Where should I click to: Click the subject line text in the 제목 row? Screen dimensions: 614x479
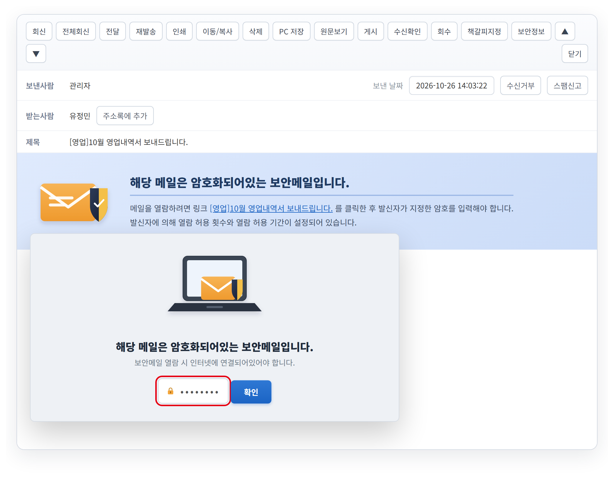[x=129, y=142]
